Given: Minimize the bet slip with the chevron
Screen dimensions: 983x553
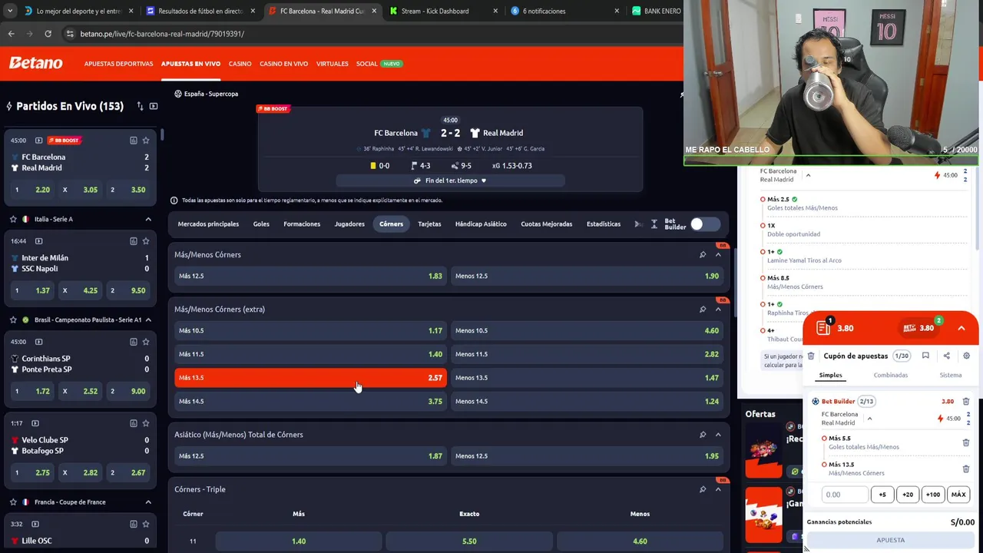Looking at the screenshot, I should (961, 328).
